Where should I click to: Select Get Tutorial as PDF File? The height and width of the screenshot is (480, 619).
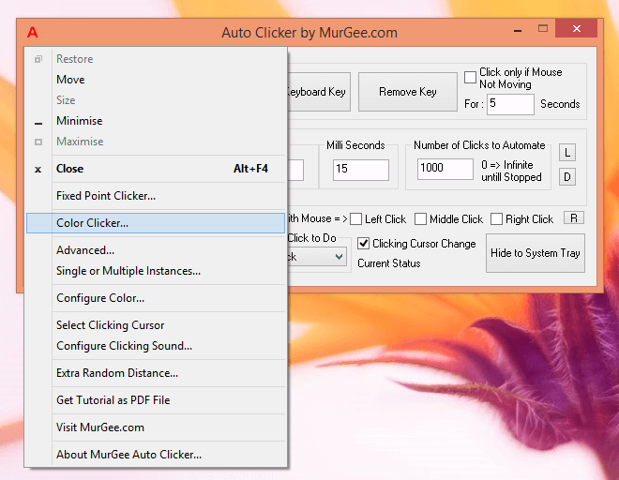click(x=156, y=400)
